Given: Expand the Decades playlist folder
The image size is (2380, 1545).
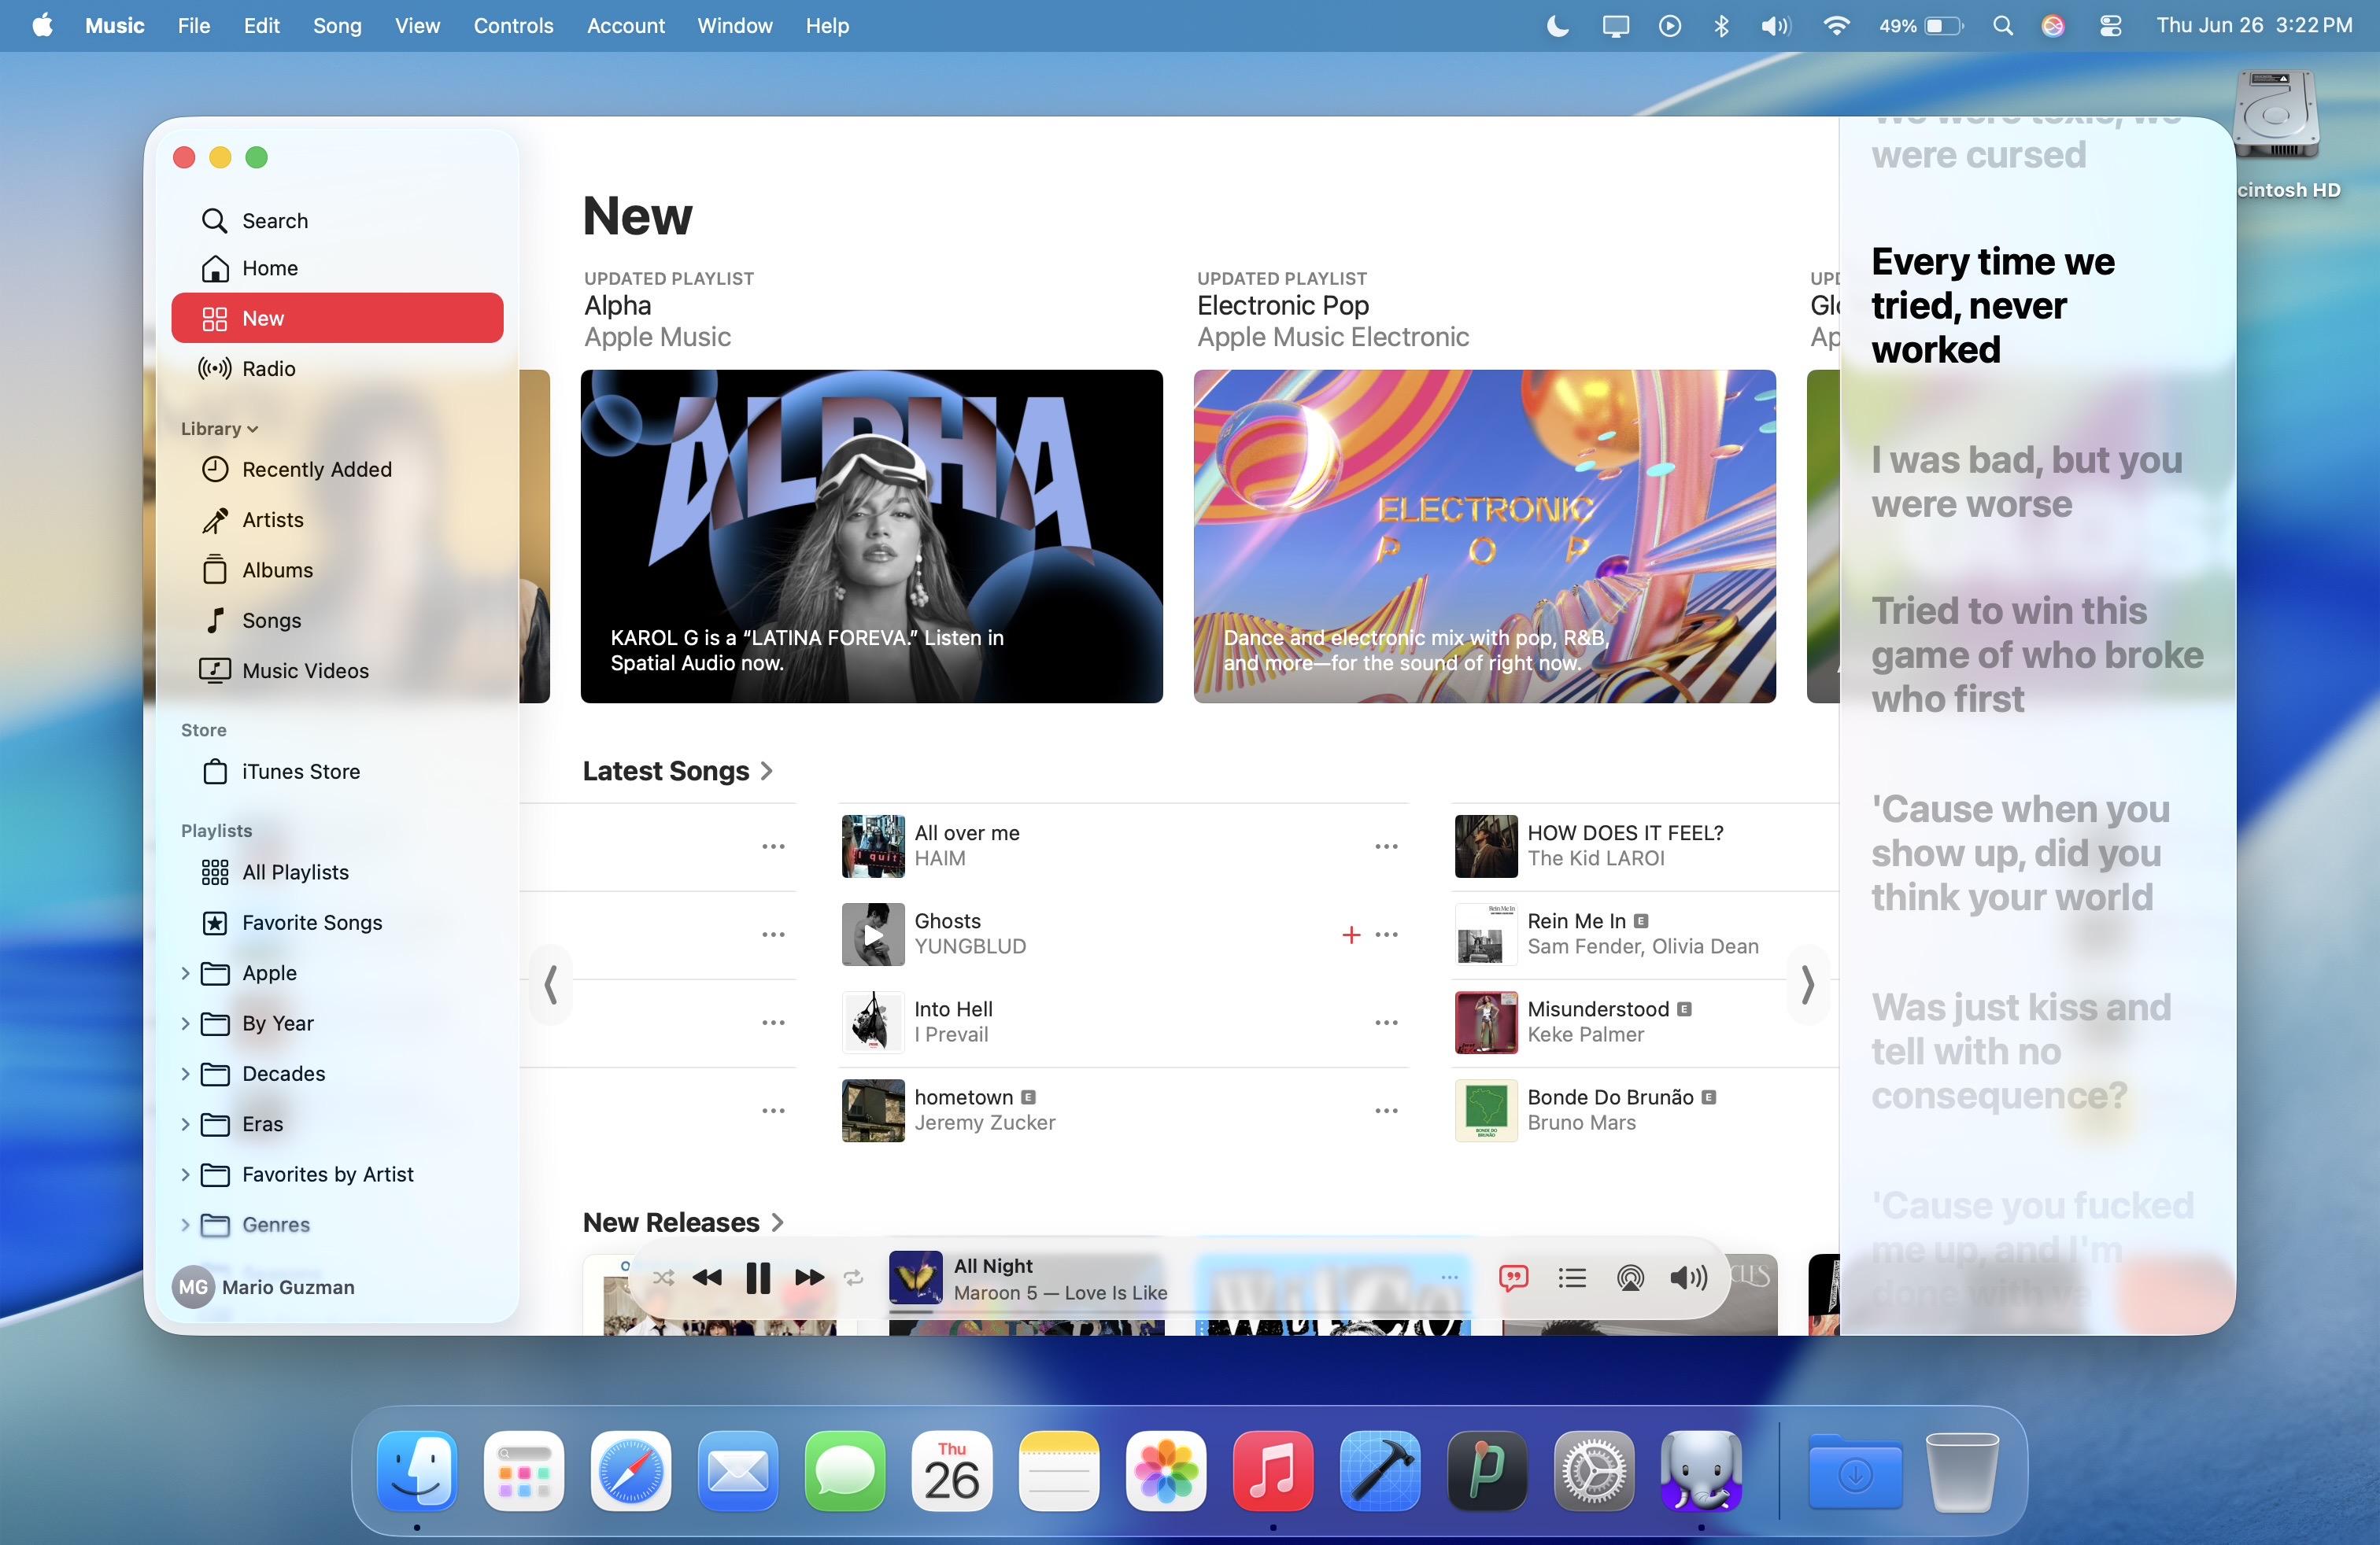Looking at the screenshot, I should click(x=185, y=1073).
